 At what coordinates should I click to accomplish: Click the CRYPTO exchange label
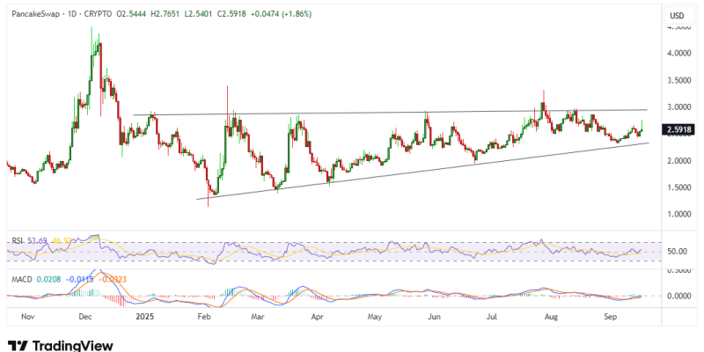pyautogui.click(x=99, y=14)
